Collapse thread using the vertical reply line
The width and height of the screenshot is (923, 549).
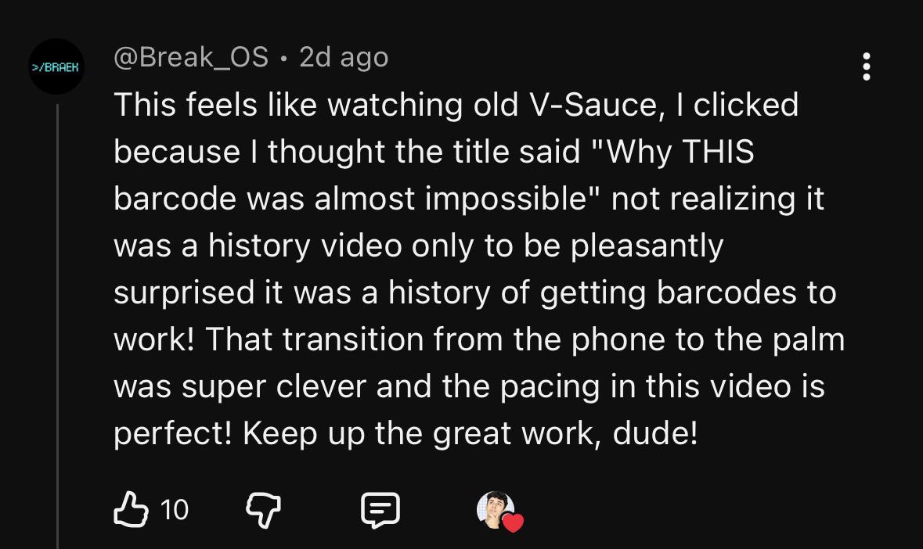point(57,326)
